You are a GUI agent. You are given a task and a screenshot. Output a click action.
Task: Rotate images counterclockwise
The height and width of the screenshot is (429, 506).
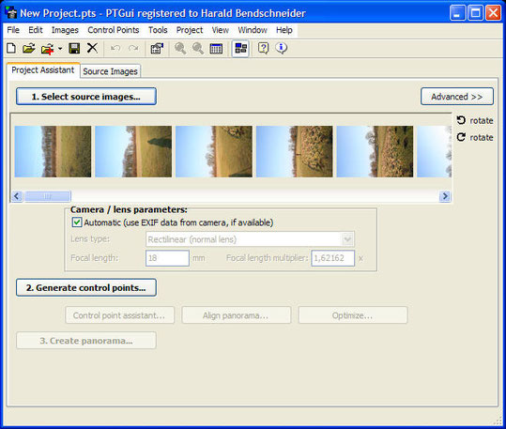coord(475,120)
